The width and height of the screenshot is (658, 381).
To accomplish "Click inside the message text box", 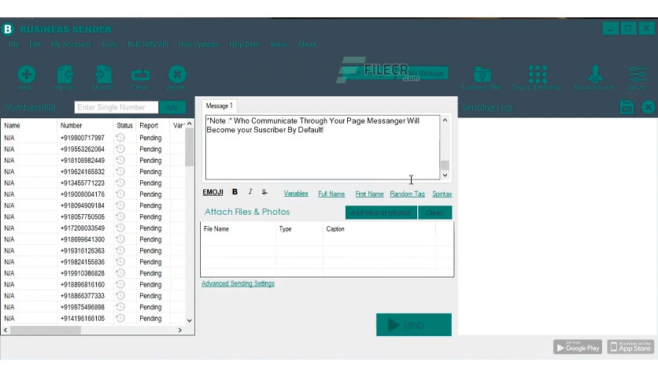I will coord(322,147).
